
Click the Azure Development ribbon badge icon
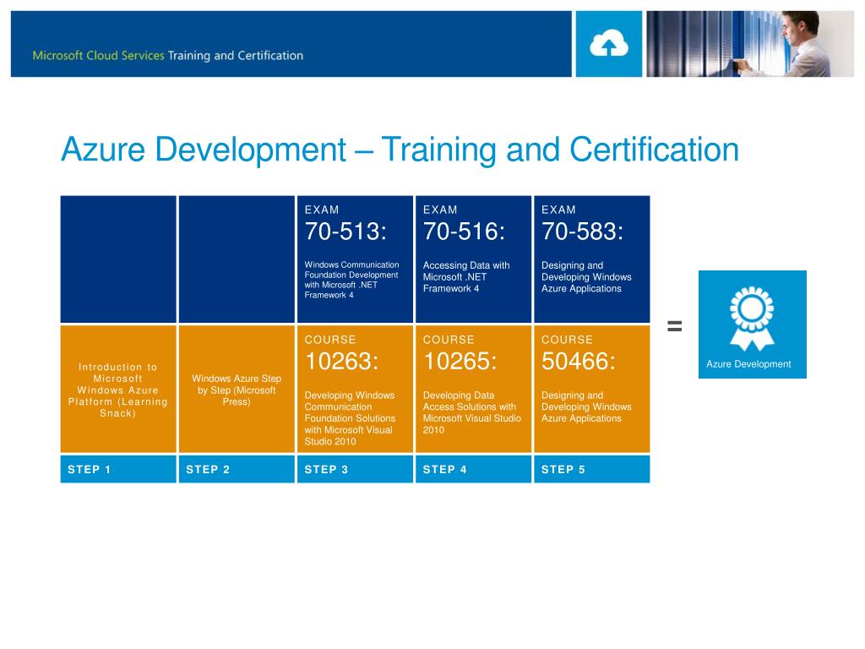tap(752, 319)
